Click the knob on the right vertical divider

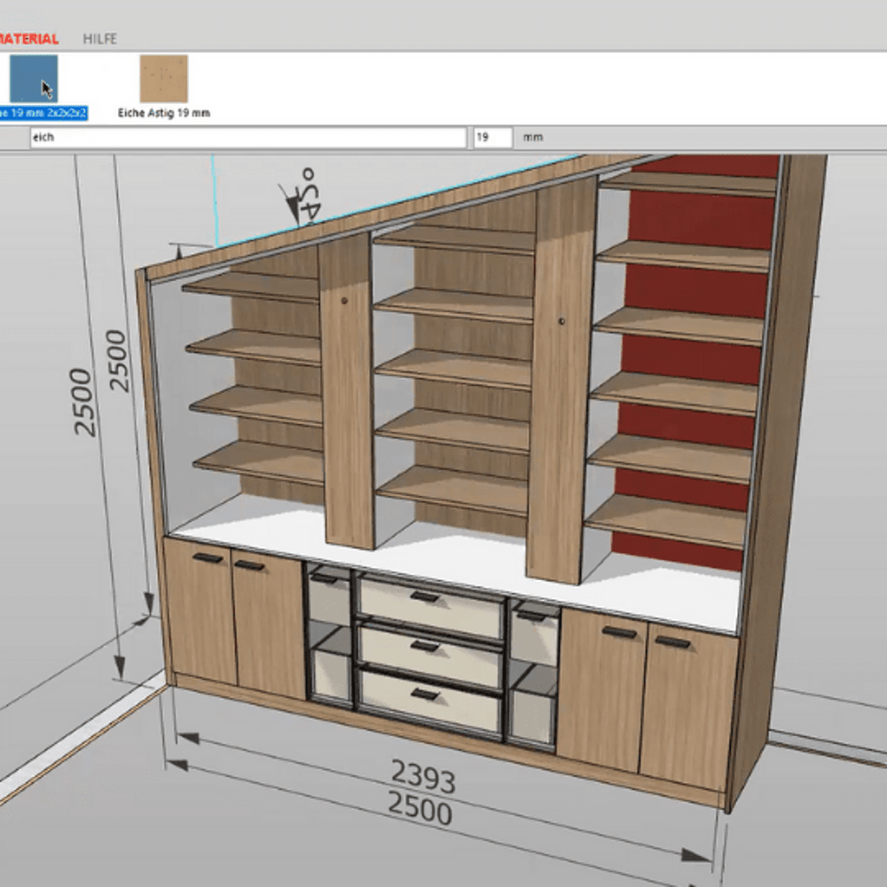click(x=561, y=321)
